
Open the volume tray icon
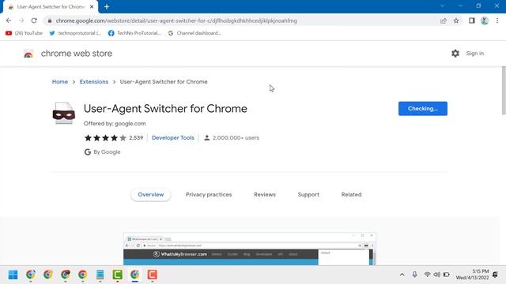[x=437, y=275]
